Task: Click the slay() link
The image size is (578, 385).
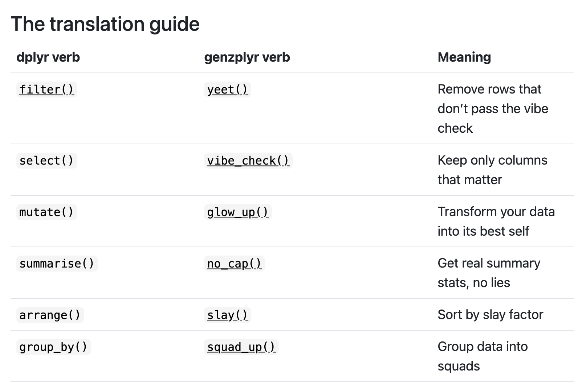Action: pyautogui.click(x=227, y=315)
